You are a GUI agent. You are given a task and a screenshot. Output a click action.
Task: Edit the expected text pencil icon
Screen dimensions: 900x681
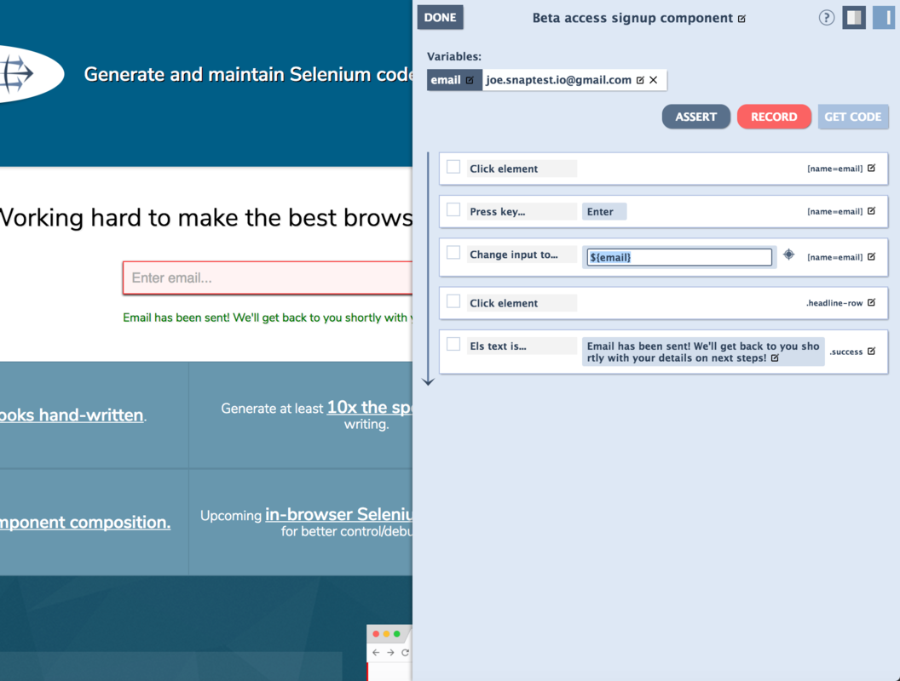775,358
